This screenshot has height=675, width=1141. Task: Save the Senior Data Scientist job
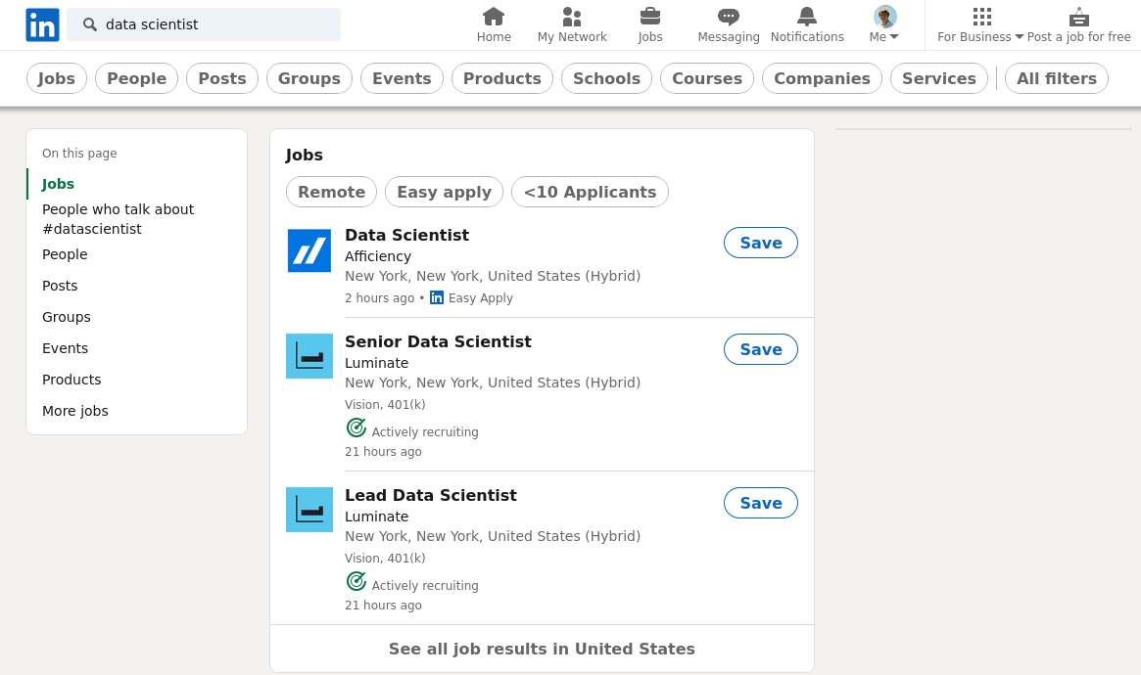(760, 349)
